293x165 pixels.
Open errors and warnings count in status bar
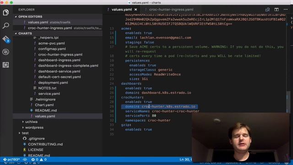tap(39, 159)
